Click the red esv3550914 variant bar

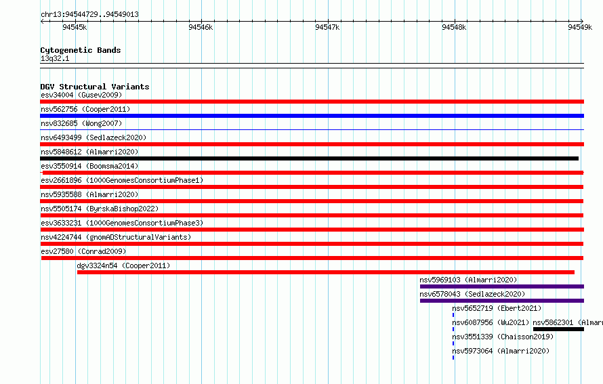tap(312, 173)
